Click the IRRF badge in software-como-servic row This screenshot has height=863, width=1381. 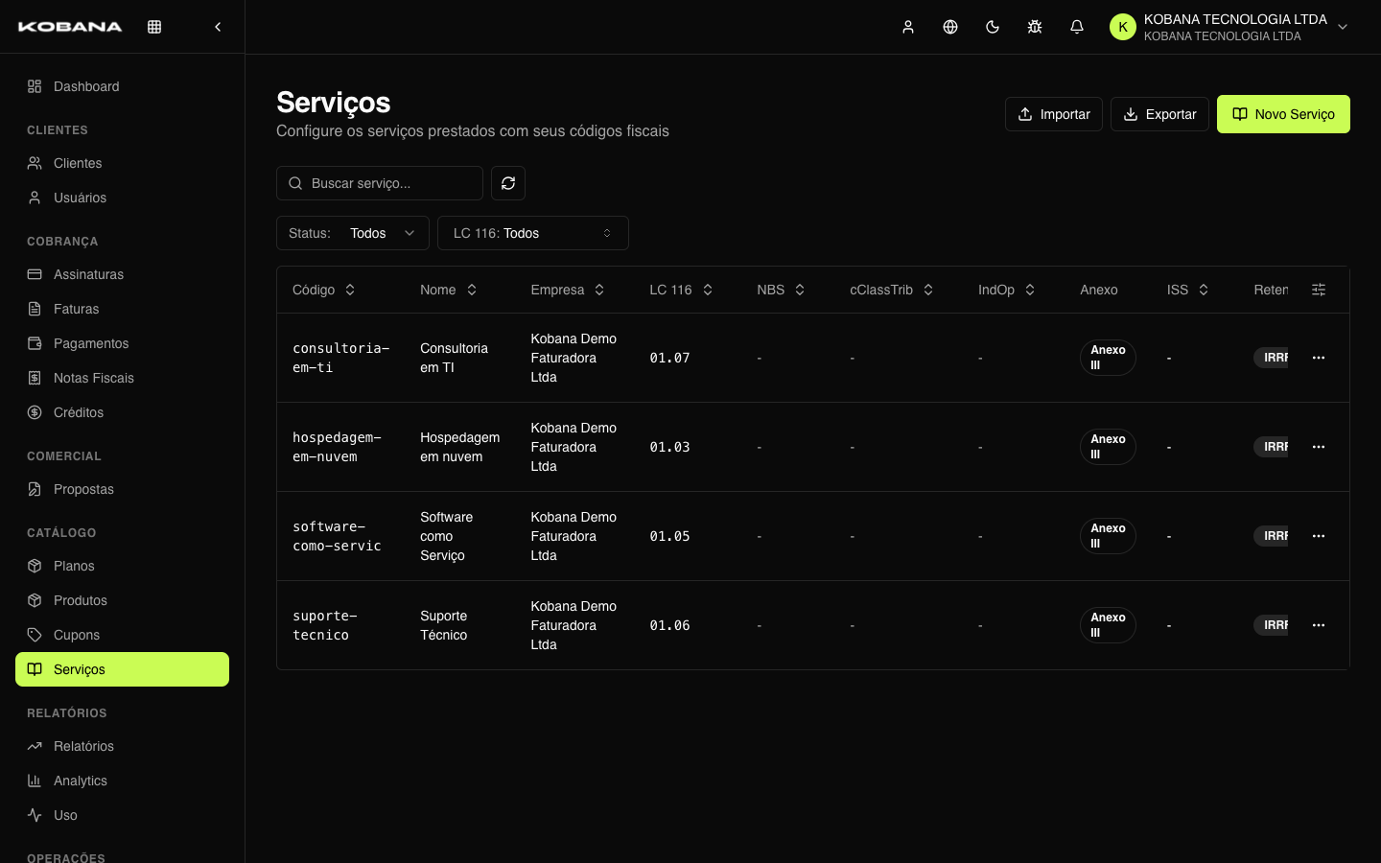pos(1271,536)
